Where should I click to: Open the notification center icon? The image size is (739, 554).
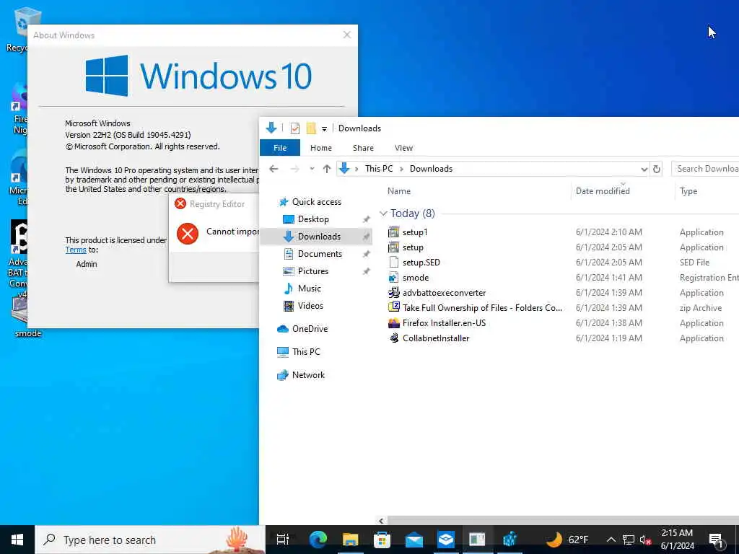click(716, 540)
